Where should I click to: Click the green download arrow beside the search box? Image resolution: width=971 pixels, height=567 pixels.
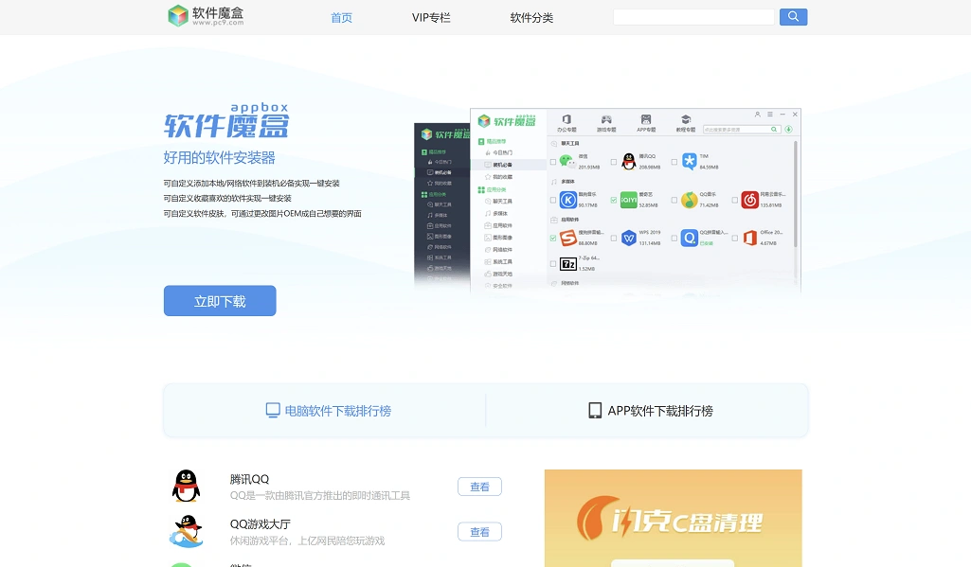pyautogui.click(x=788, y=129)
